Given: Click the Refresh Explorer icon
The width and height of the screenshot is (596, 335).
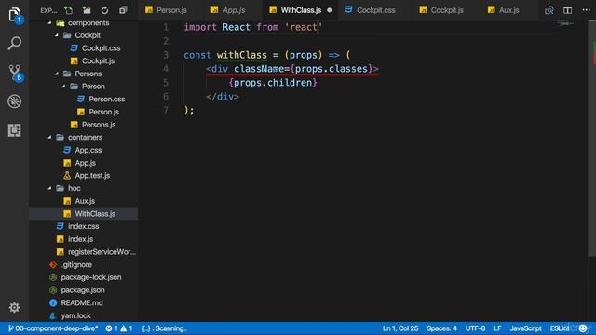Looking at the screenshot, I should (104, 10).
